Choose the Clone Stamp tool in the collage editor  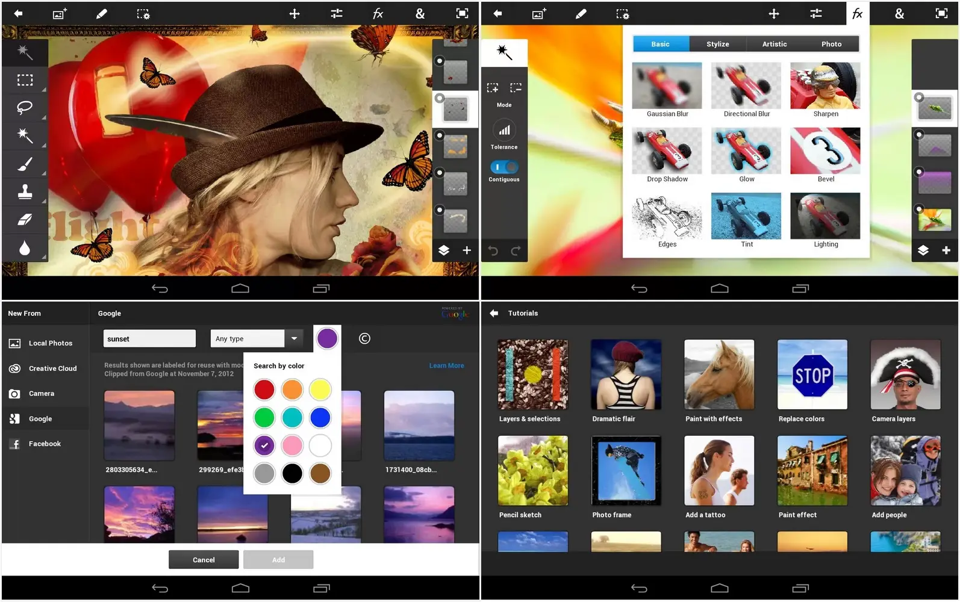(25, 192)
